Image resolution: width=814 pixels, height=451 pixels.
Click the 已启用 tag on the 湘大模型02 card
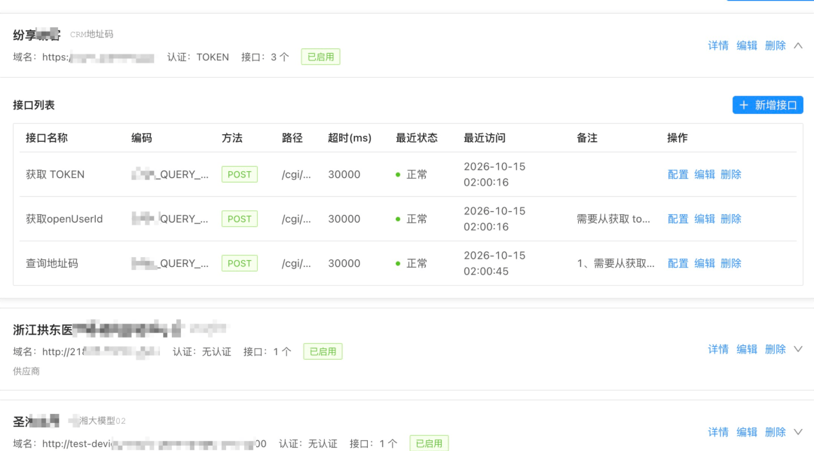(429, 443)
